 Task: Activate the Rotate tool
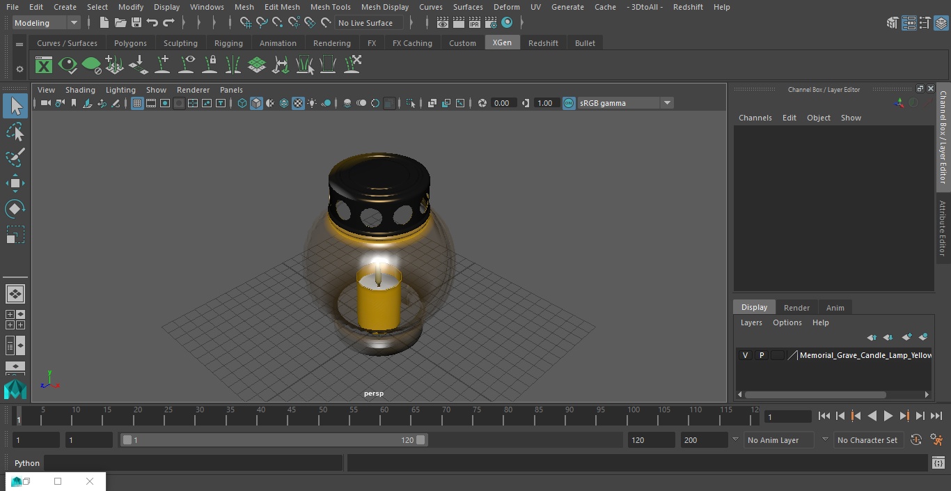pyautogui.click(x=15, y=209)
